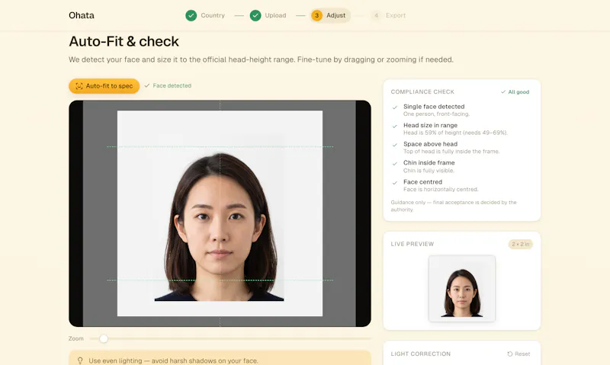
Task: Adjust the Zoom slider handle
Action: coord(104,338)
